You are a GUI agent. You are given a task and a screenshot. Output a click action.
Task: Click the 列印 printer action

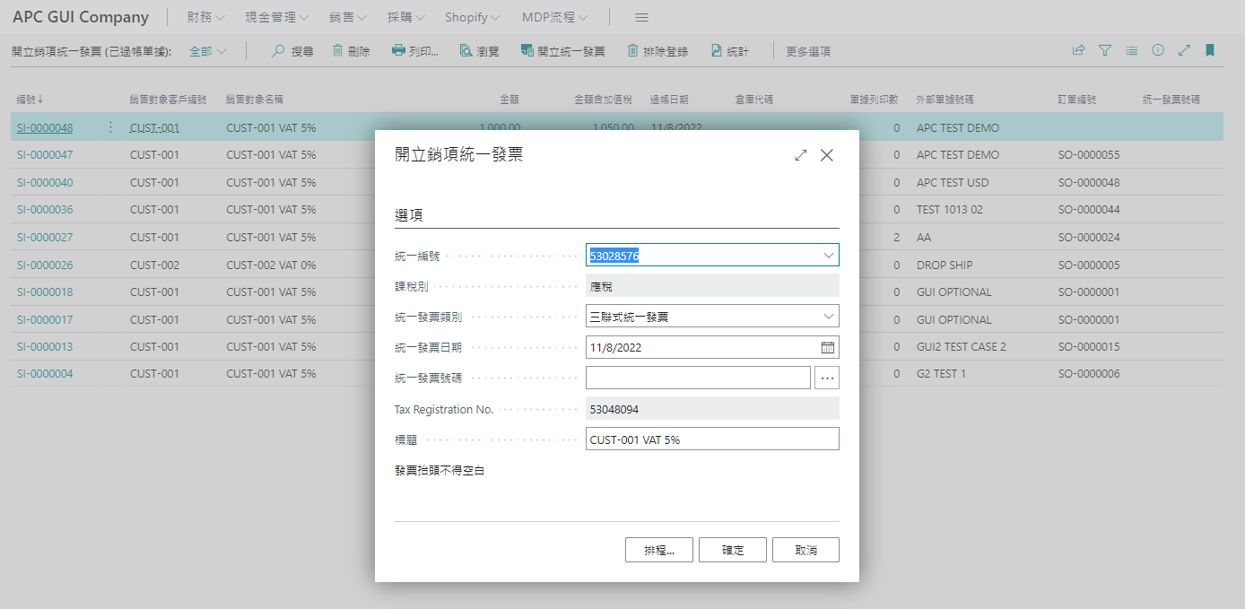[x=415, y=51]
